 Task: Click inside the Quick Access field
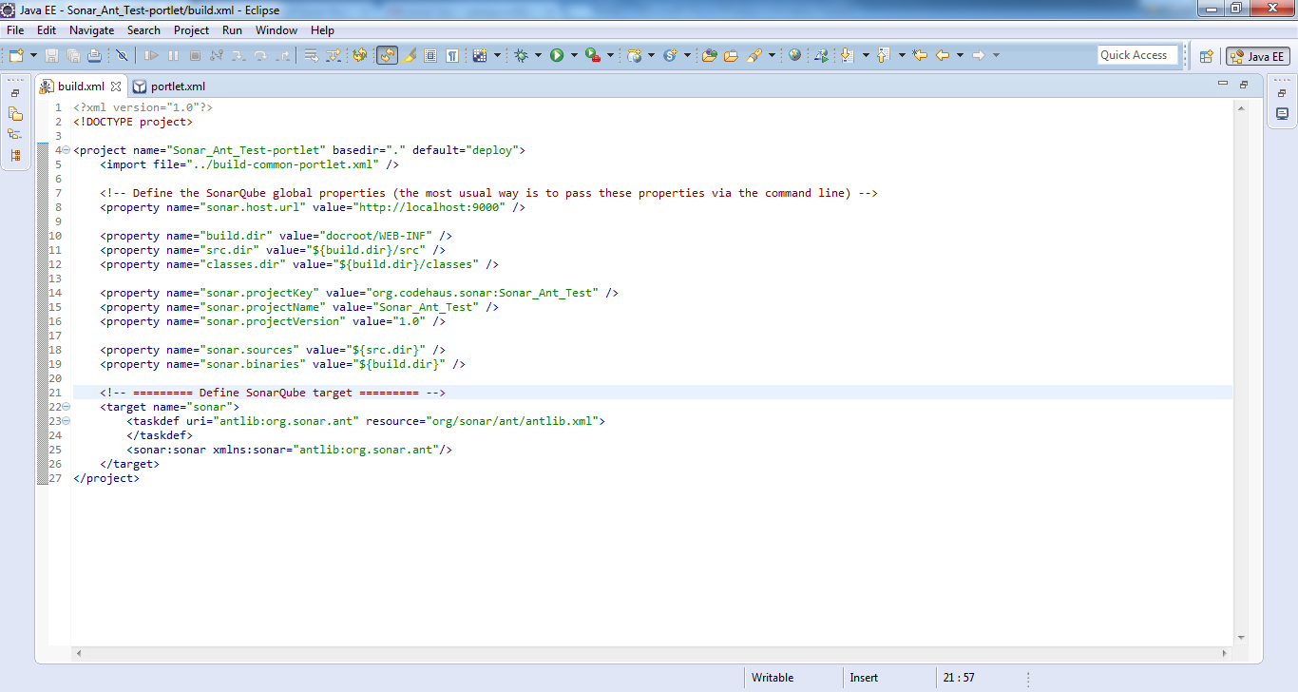[x=1137, y=54]
